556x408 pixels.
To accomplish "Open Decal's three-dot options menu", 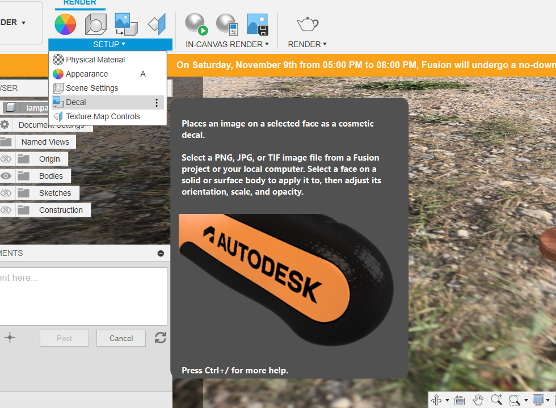I will point(157,103).
